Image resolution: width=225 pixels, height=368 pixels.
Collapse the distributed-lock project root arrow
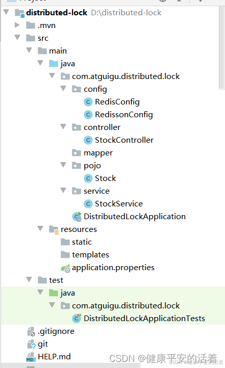tap(6, 12)
